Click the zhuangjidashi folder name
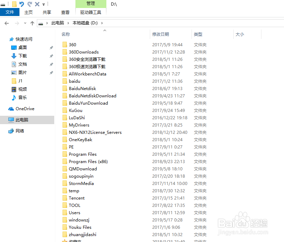 pos(82,235)
